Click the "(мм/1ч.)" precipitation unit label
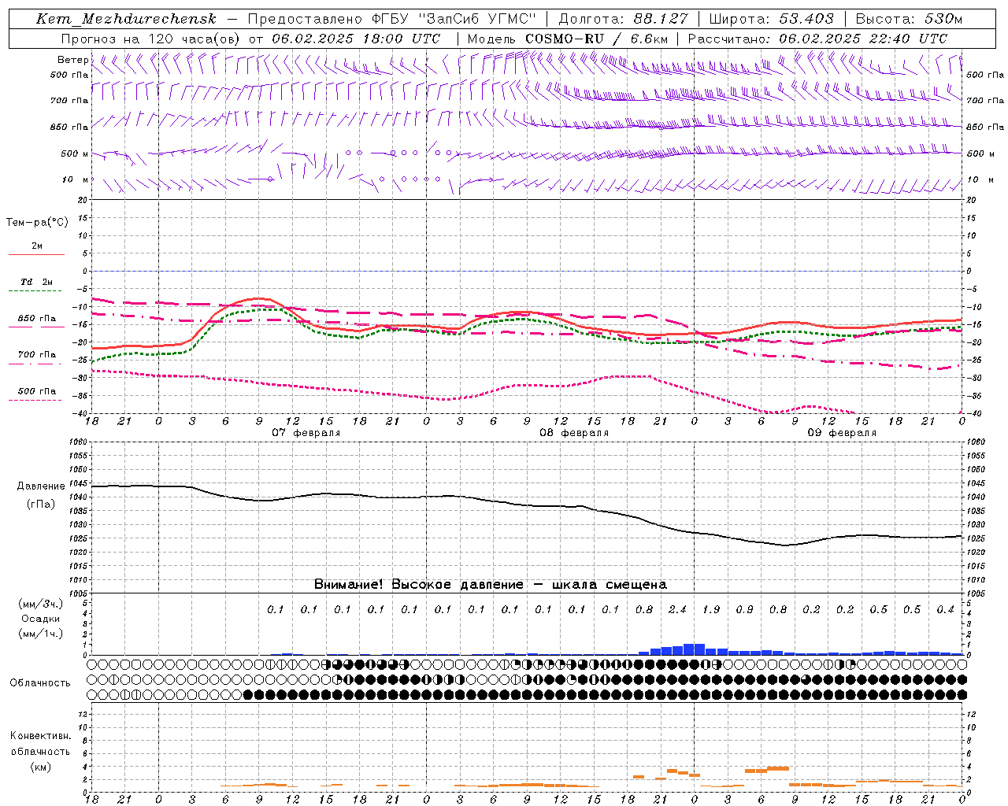Image resolution: width=1008 pixels, height=806 pixels. click(41, 634)
